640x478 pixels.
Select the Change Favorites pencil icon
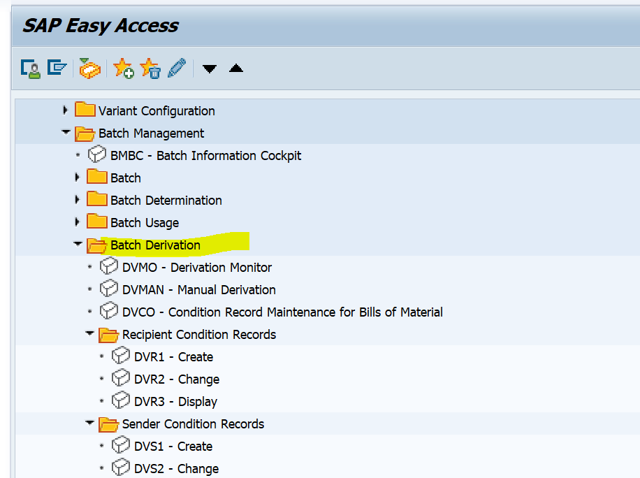[176, 68]
